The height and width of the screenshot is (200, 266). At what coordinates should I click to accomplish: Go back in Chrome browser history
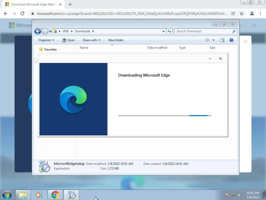tap(6, 14)
